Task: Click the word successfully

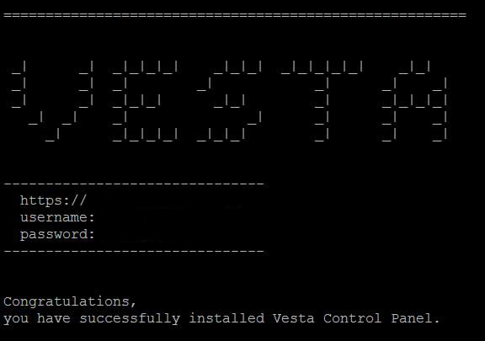Action: (x=130, y=318)
